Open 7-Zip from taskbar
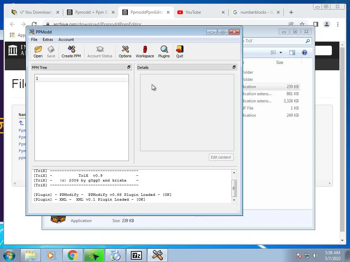Screen dimensions: 350x262 (x=136, y=255)
